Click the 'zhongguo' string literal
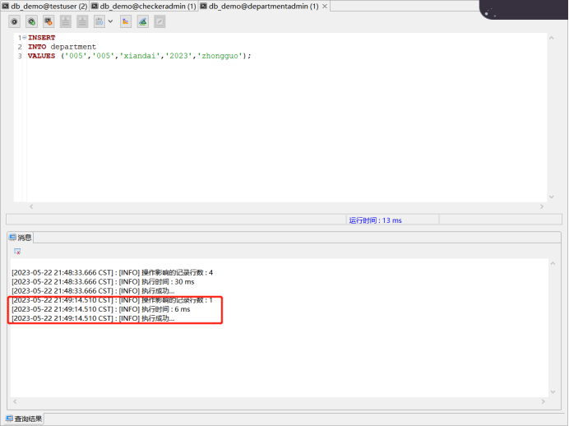This screenshot has height=426, width=569. pyautogui.click(x=220, y=56)
